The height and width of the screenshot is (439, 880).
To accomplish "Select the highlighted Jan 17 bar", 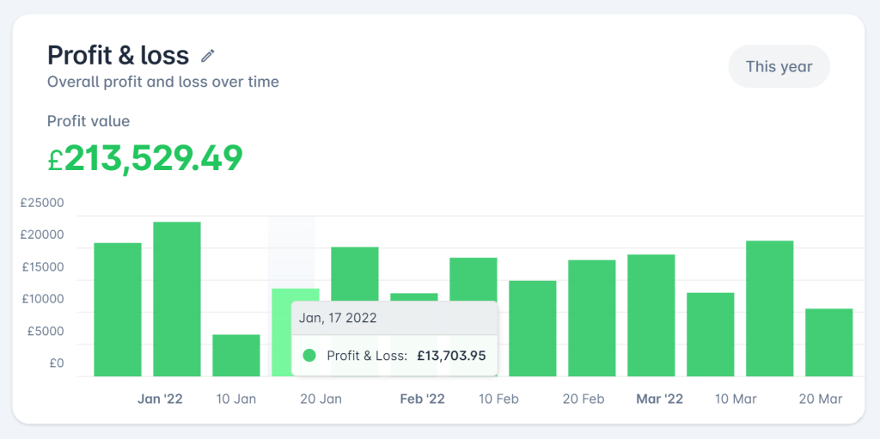I will [296, 332].
